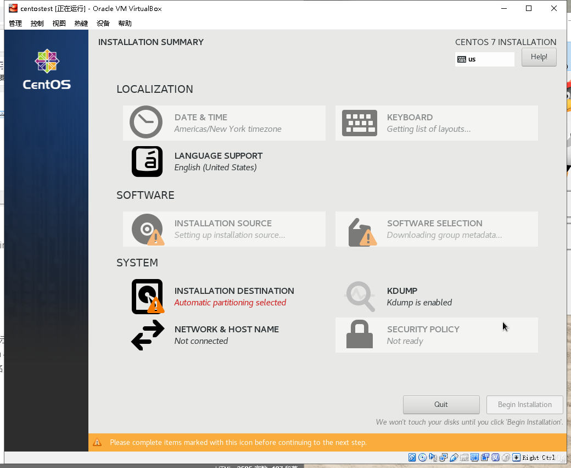571x468 pixels.
Task: Click VirtualBox CPU status icon
Action: [x=495, y=458]
